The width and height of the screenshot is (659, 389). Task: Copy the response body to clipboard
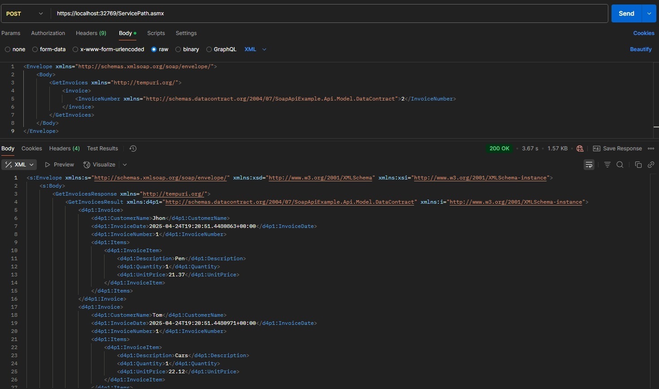pos(638,165)
